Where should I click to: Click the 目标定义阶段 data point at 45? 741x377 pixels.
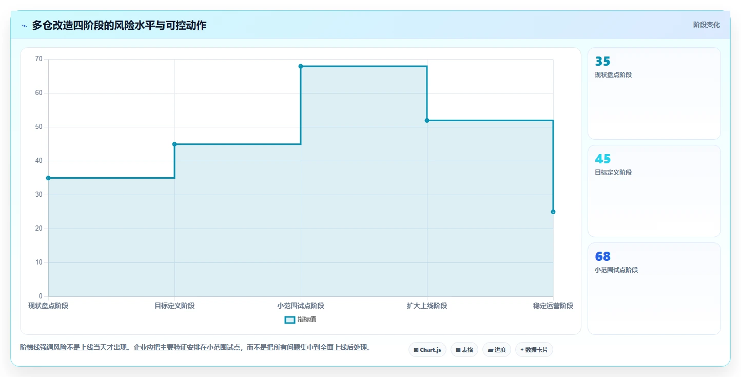pos(174,144)
